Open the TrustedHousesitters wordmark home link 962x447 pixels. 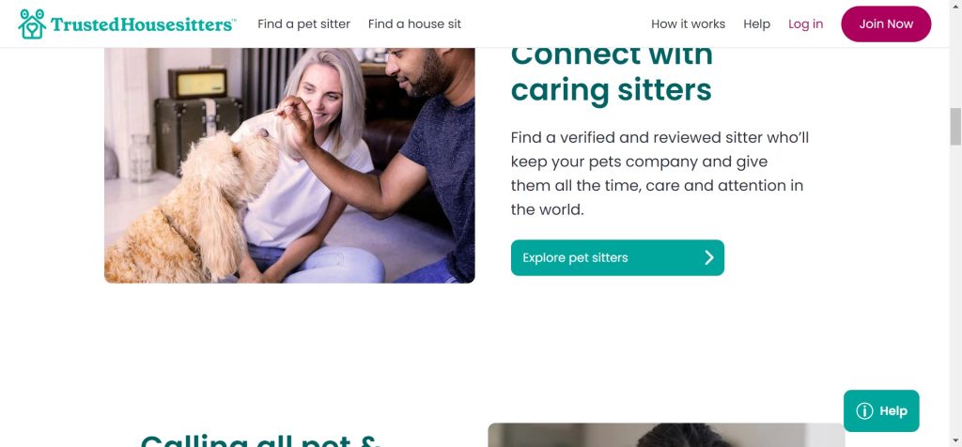(143, 24)
